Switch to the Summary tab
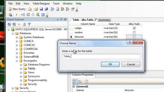 [x=104, y=20]
